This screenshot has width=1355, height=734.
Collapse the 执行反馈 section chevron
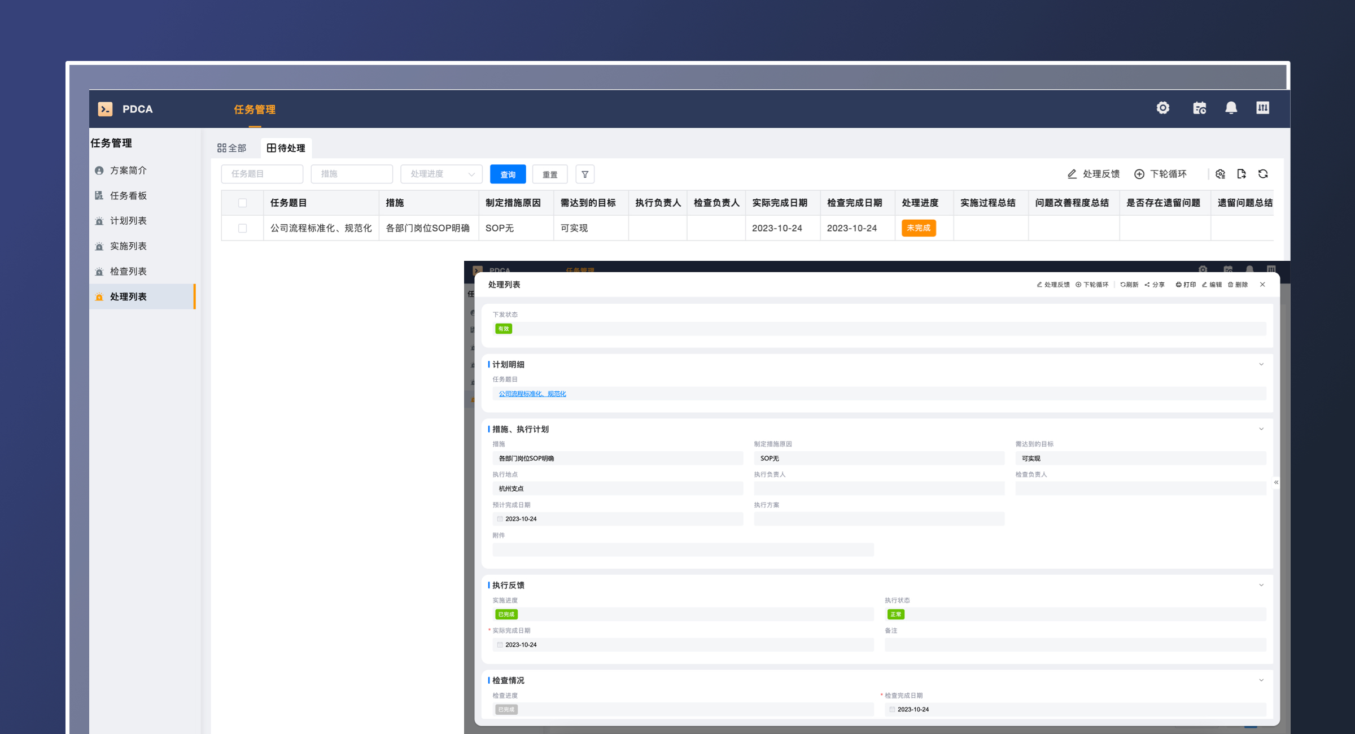[x=1261, y=585]
